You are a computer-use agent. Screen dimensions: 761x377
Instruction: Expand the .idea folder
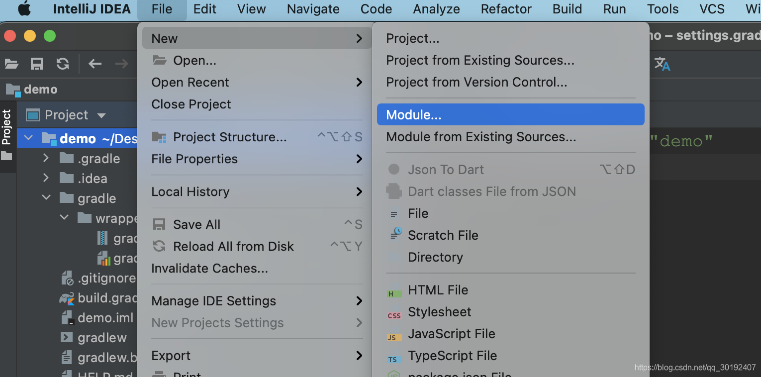pyautogui.click(x=46, y=178)
